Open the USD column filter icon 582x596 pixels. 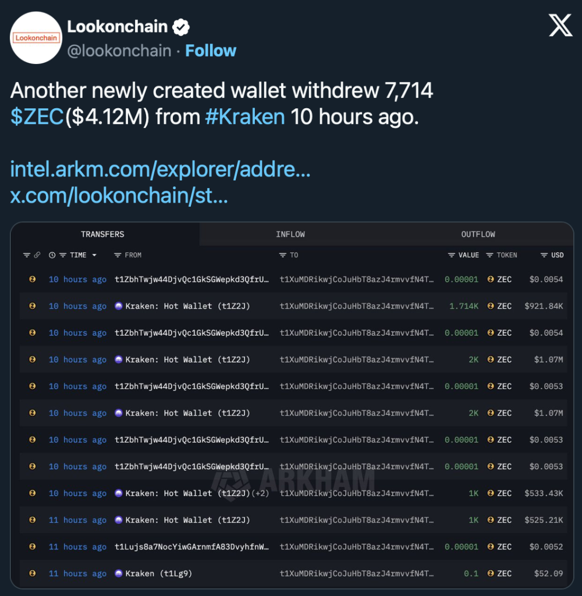544,256
